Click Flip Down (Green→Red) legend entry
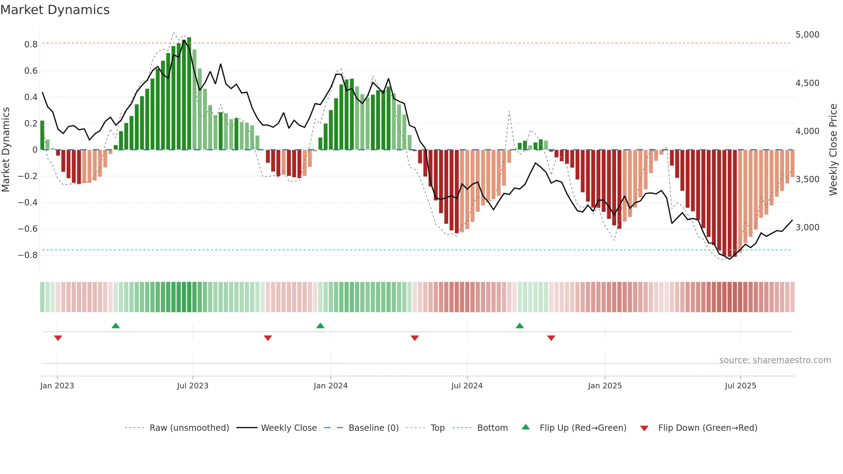843x474 pixels. 699,428
